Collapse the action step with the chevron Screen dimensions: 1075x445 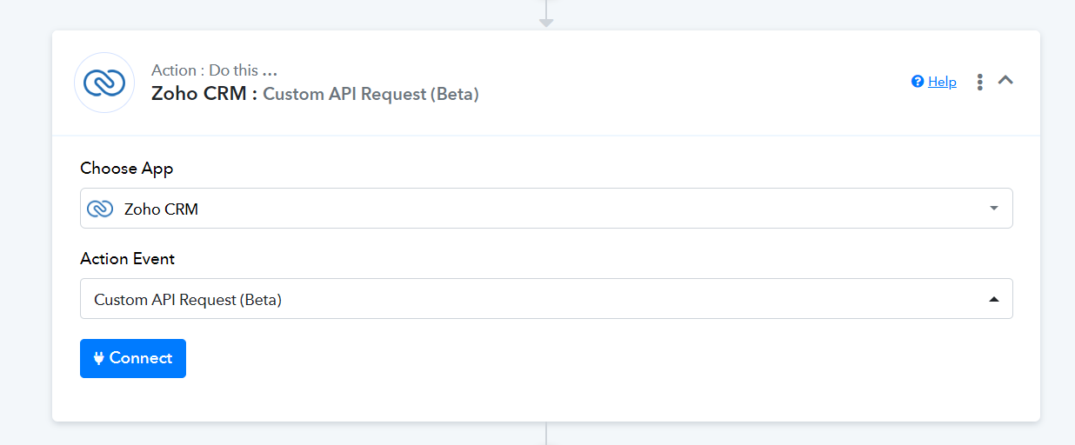pos(1005,80)
